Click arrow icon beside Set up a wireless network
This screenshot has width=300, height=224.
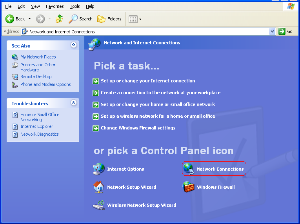(x=96, y=117)
